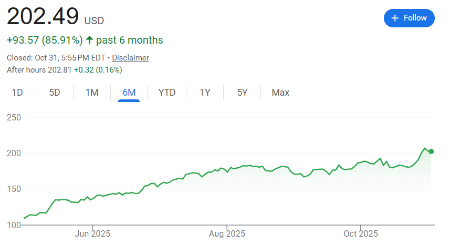Screen dimensions: 450x244
Task: Select the active 6M tab
Action: click(x=129, y=93)
